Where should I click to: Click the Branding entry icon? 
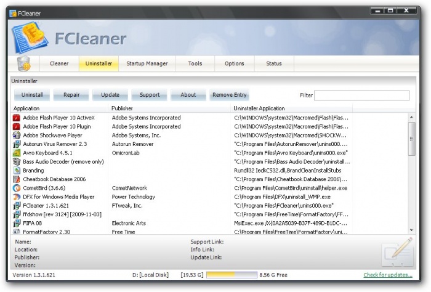[17, 171]
